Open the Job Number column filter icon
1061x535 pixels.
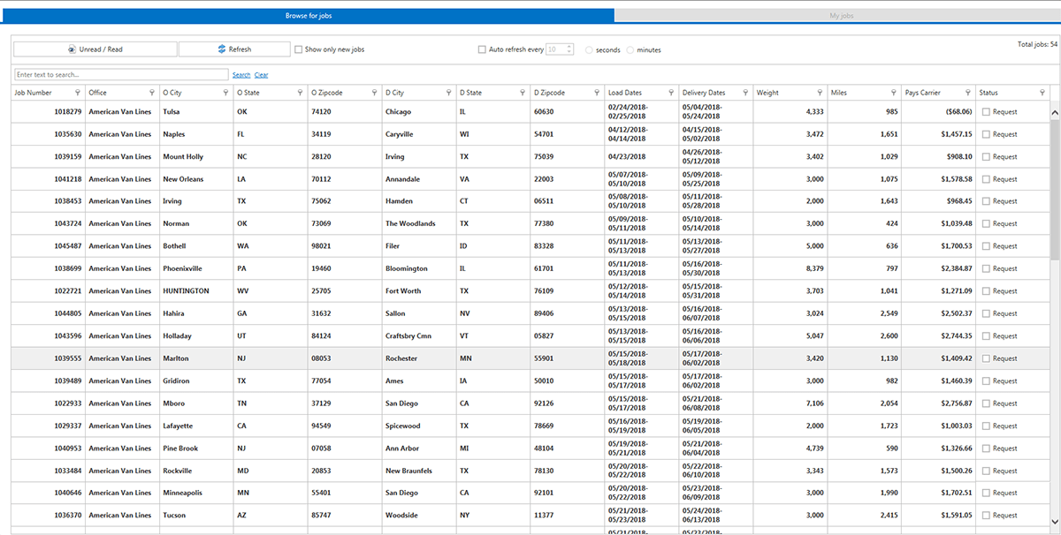click(78, 93)
